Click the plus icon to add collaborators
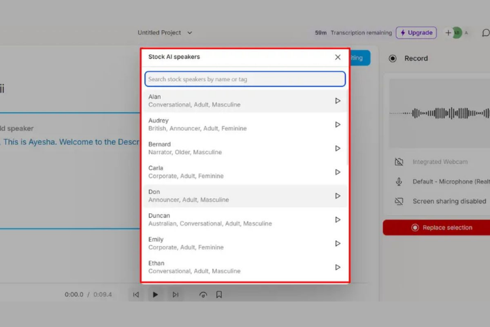Screen dimensions: 490x327 (448, 33)
